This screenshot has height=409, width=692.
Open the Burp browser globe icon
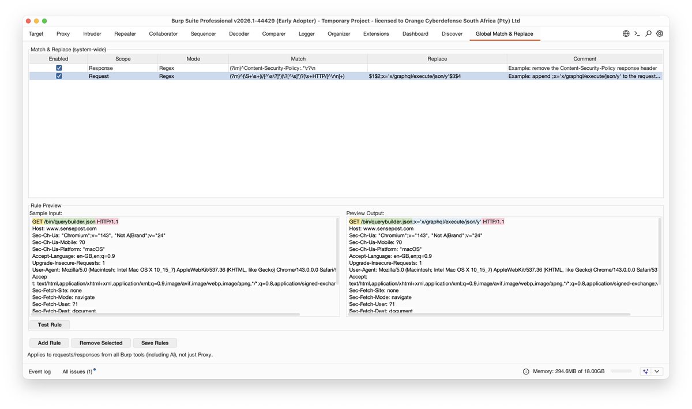tap(626, 33)
